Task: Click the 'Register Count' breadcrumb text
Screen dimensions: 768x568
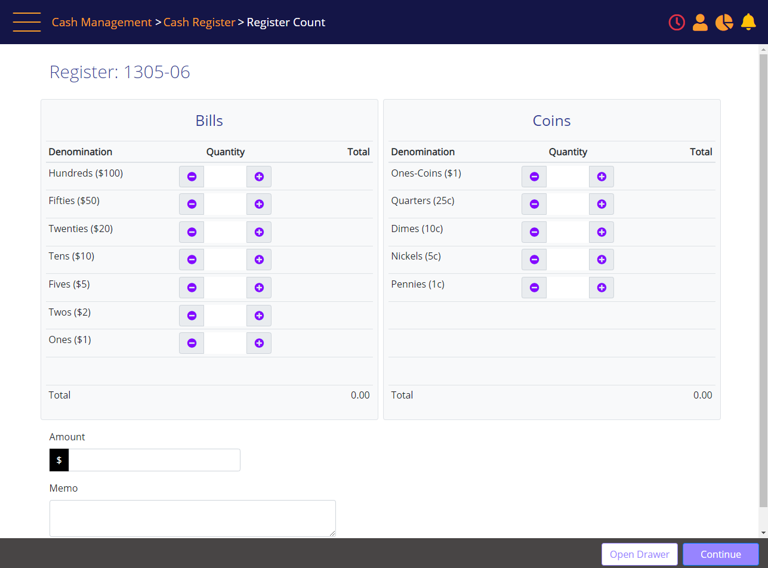Action: point(286,22)
